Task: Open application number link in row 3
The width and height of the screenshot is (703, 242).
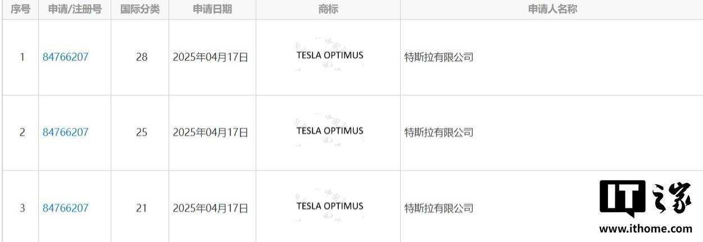Action: (65, 208)
